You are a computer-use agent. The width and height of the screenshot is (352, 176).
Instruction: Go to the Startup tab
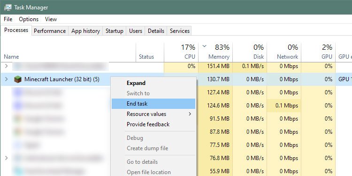coord(114,31)
